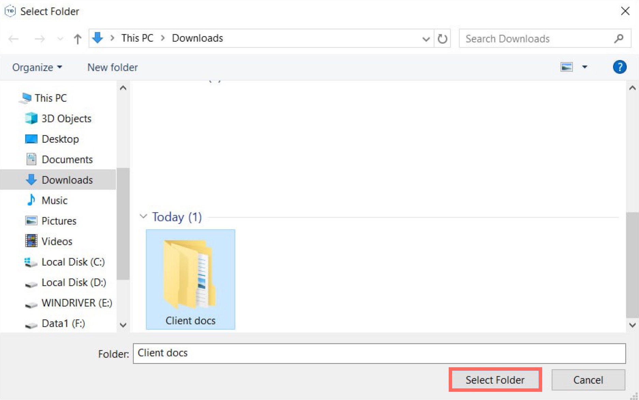639x400 pixels.
Task: Click the change view icon
Action: click(x=566, y=67)
